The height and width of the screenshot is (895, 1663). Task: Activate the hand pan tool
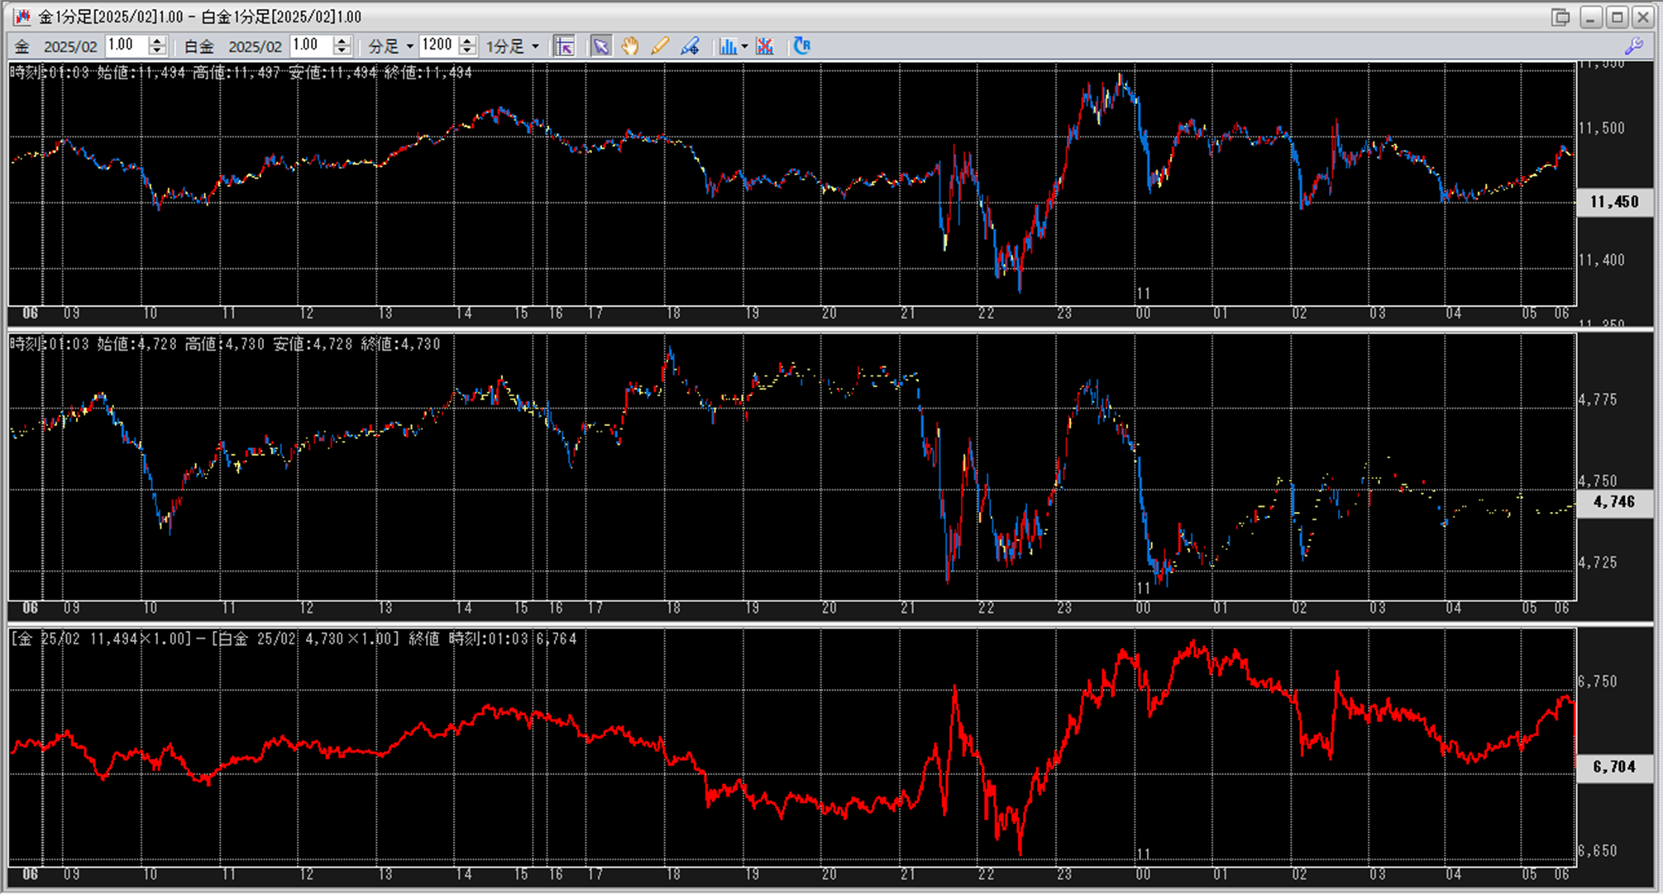pyautogui.click(x=630, y=46)
